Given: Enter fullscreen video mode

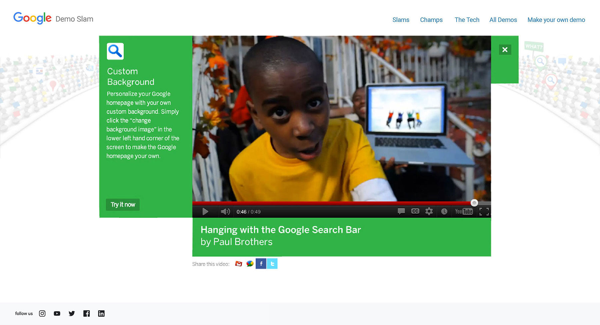Looking at the screenshot, I should coord(484,211).
